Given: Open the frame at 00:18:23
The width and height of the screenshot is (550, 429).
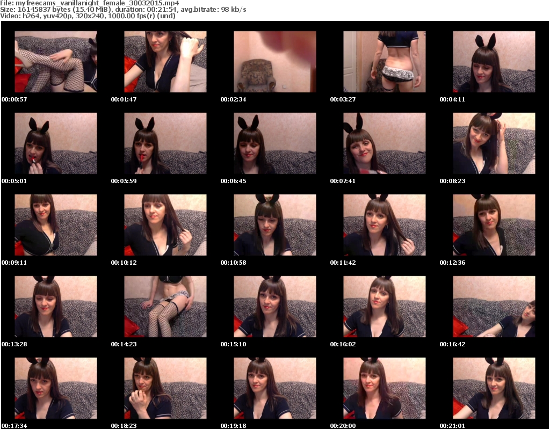Looking at the screenshot, I should click(165, 388).
